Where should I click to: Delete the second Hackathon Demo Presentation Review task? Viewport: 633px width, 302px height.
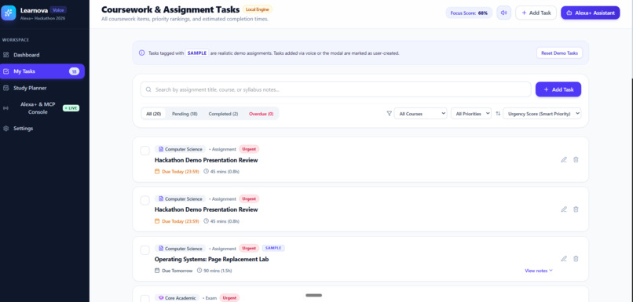(576, 209)
